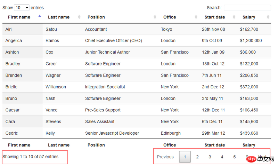Screen dimensions: 278x166
Task: Click the Last name sort icon
Action: 79,17
